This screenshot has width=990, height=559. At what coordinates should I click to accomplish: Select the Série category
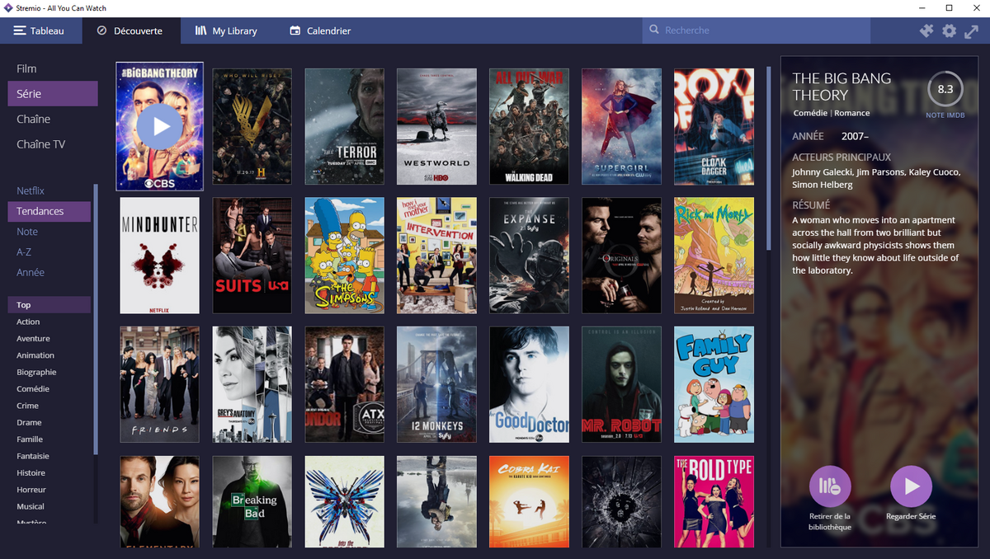53,94
